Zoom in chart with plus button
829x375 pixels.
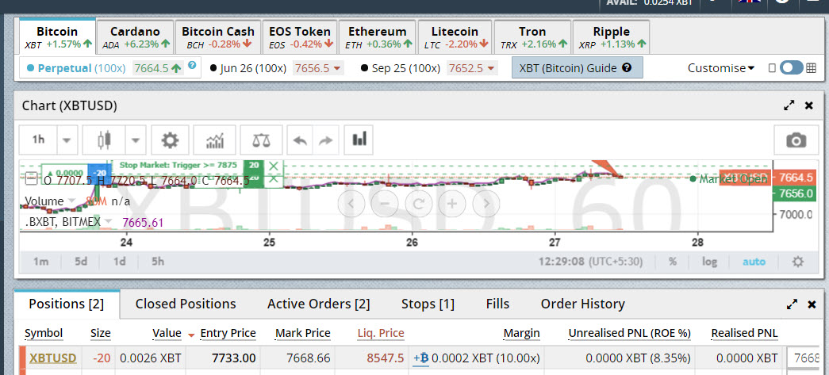(452, 203)
